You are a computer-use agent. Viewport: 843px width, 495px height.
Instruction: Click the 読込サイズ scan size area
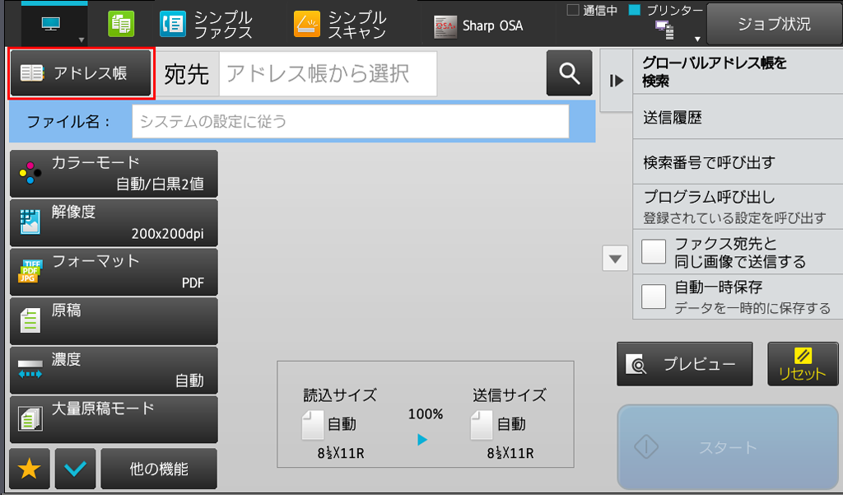tap(340, 423)
